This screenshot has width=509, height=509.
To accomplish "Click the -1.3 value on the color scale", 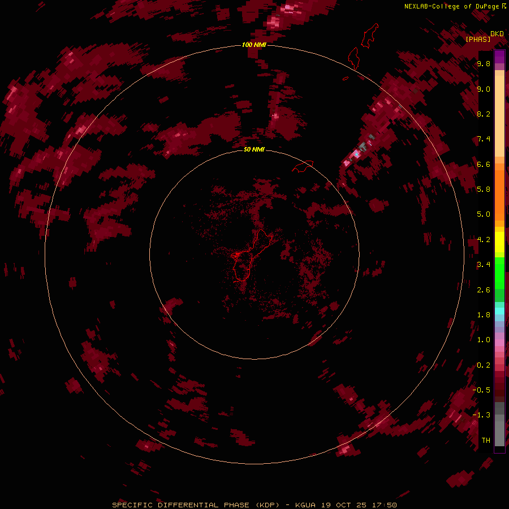I will click(482, 415).
